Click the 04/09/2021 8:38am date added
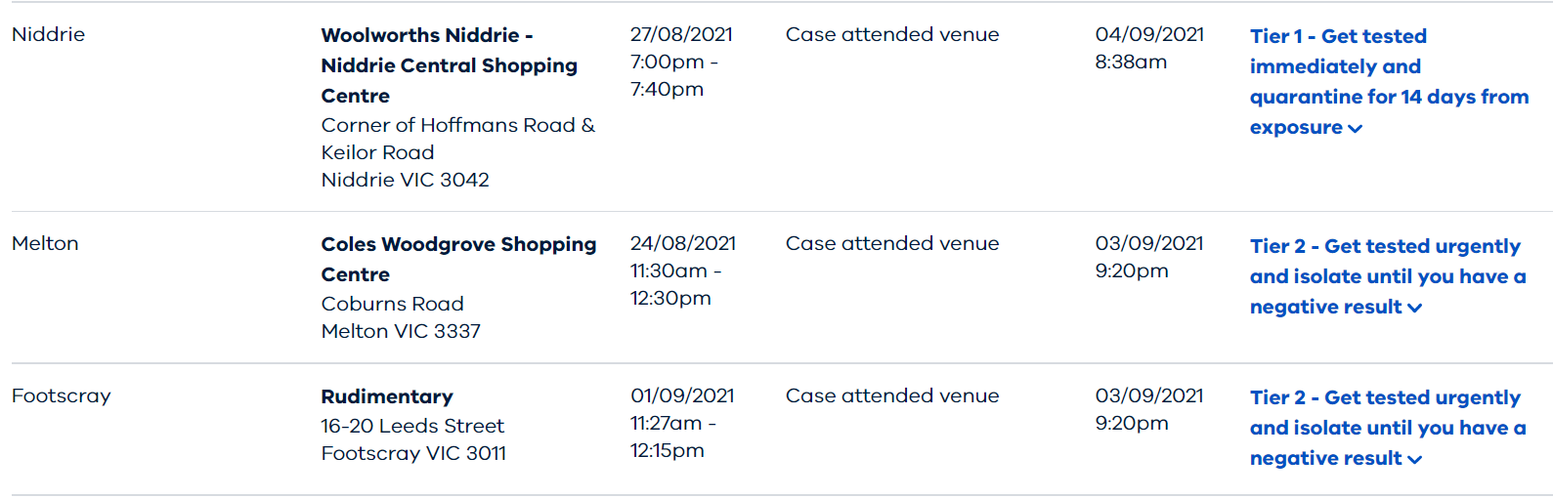 click(x=1149, y=48)
